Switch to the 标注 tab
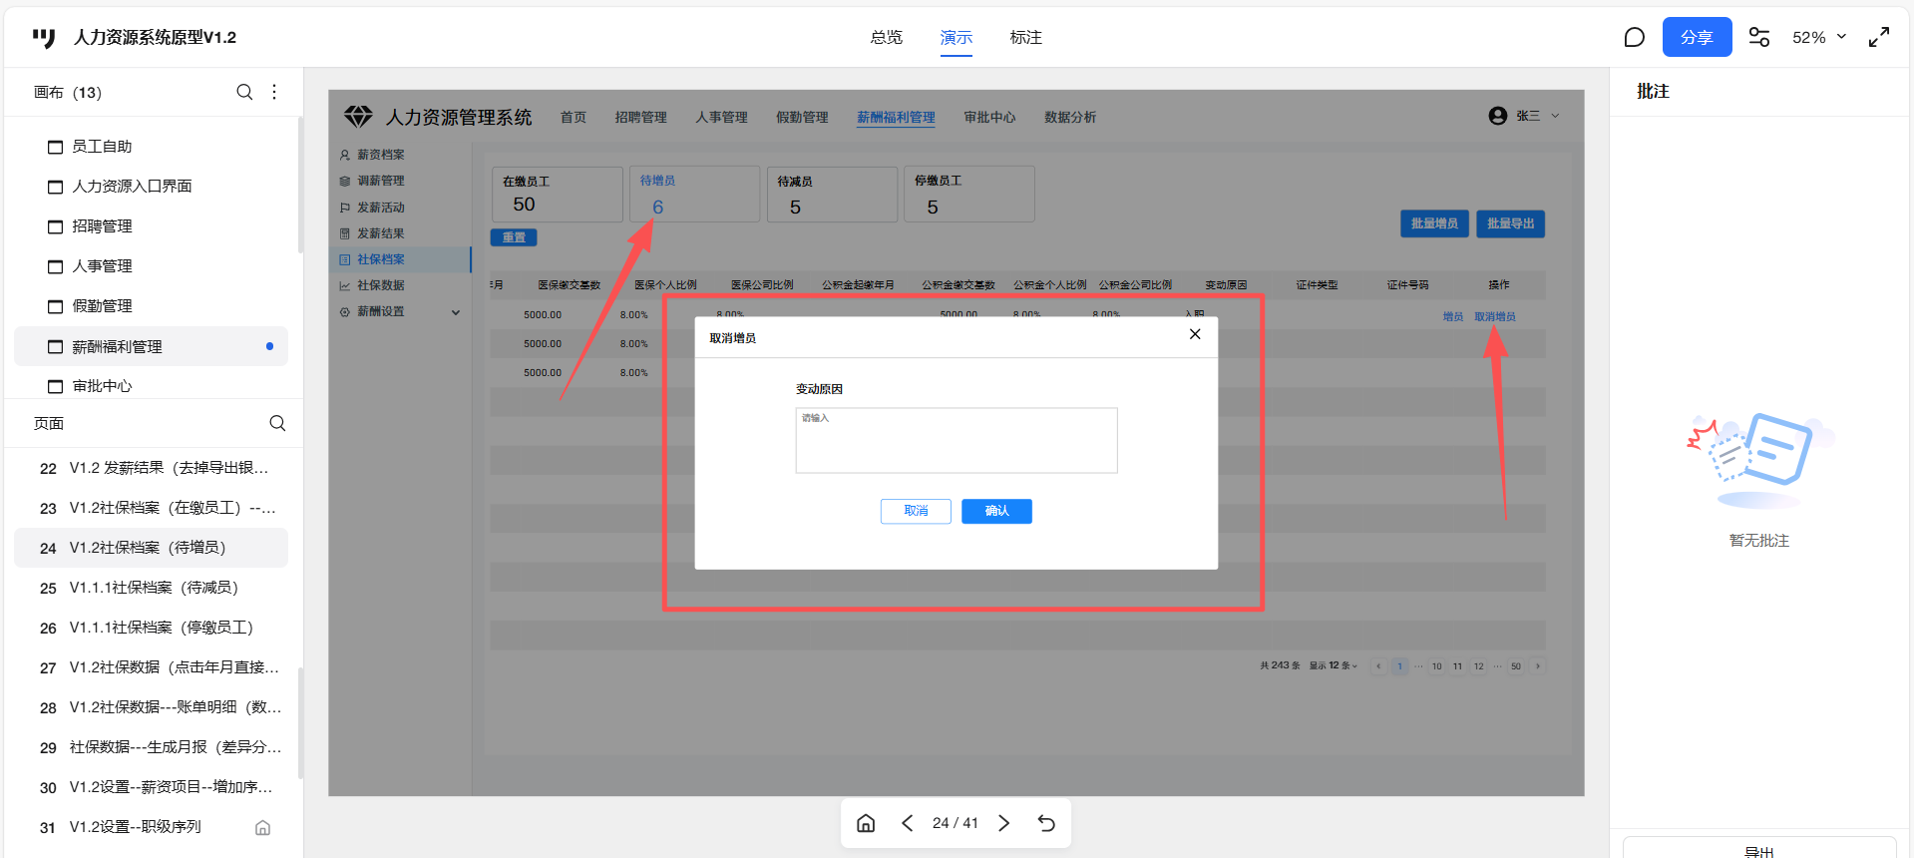The height and width of the screenshot is (858, 1914). (1025, 37)
